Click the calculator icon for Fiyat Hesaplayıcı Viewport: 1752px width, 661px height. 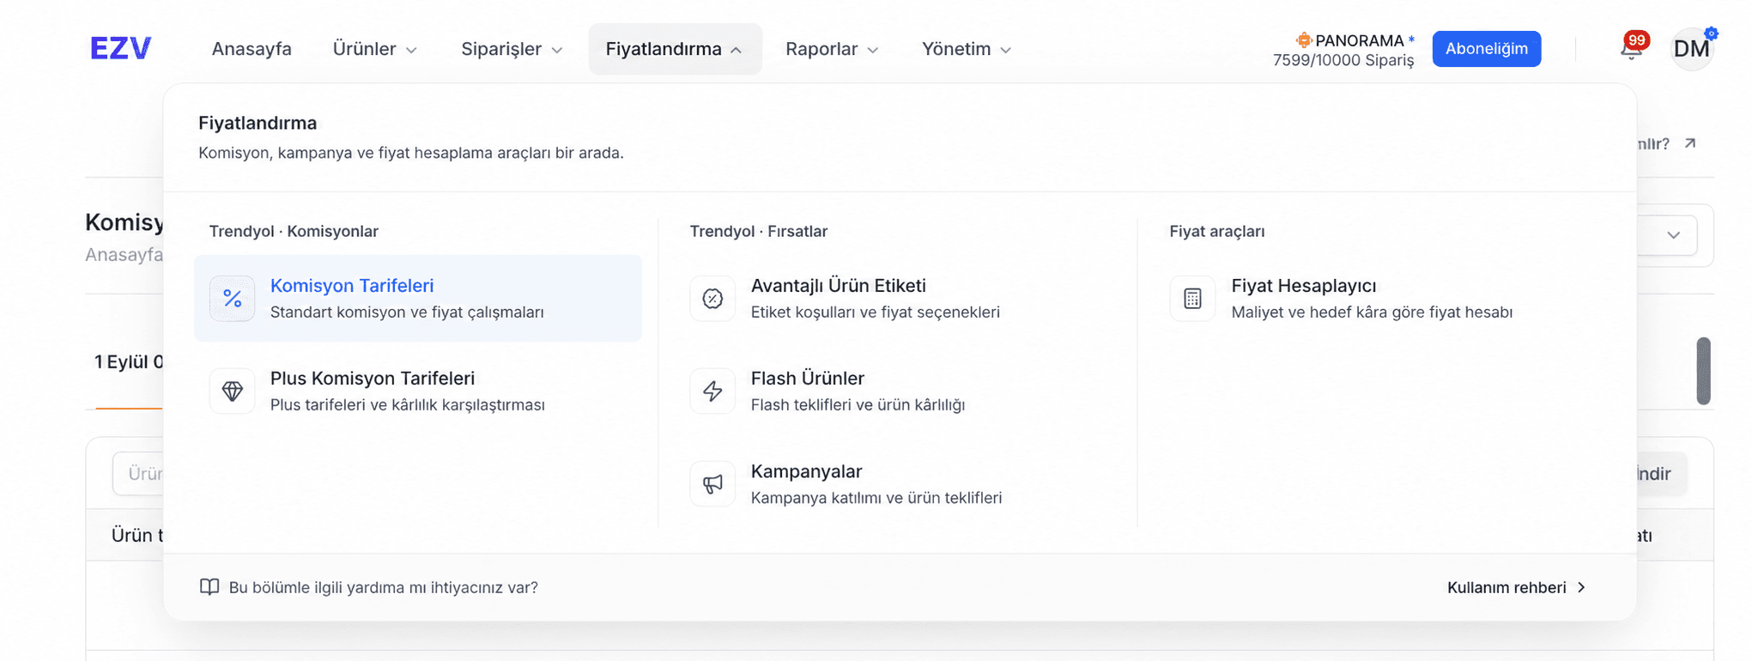[1192, 298]
